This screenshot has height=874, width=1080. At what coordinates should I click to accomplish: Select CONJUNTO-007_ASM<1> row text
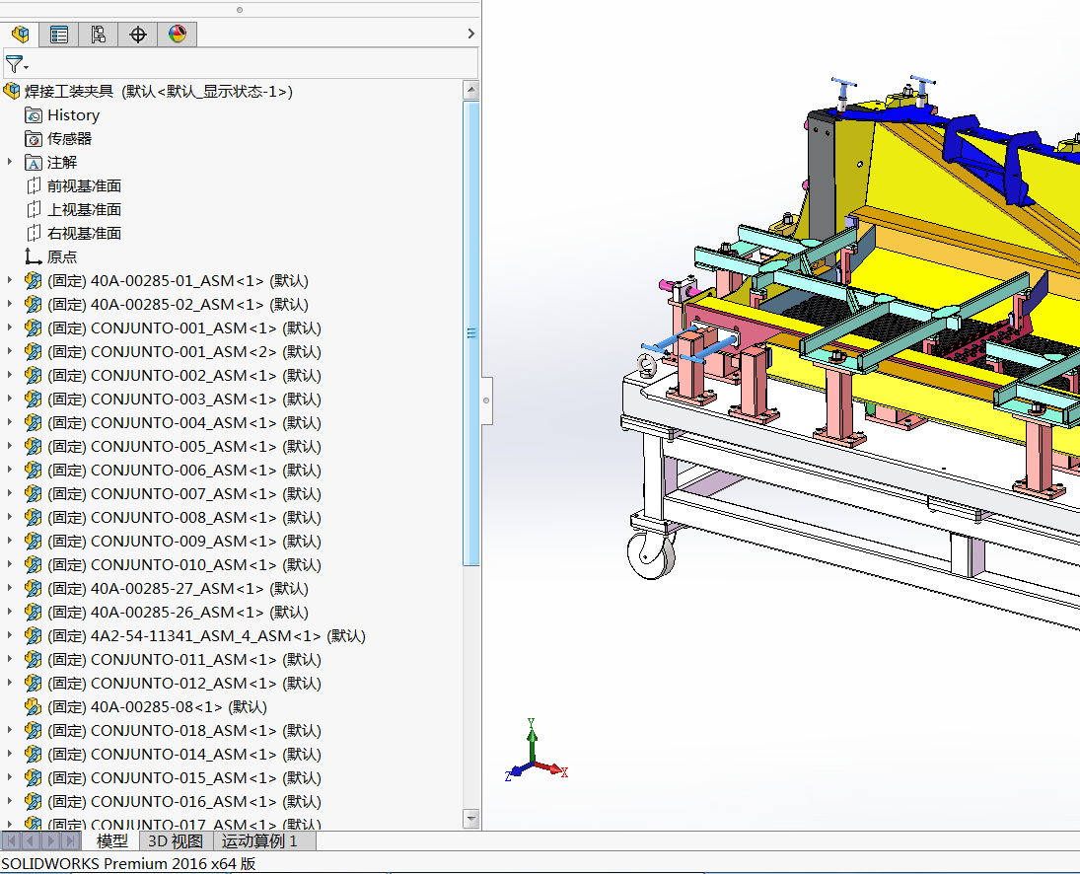[183, 494]
